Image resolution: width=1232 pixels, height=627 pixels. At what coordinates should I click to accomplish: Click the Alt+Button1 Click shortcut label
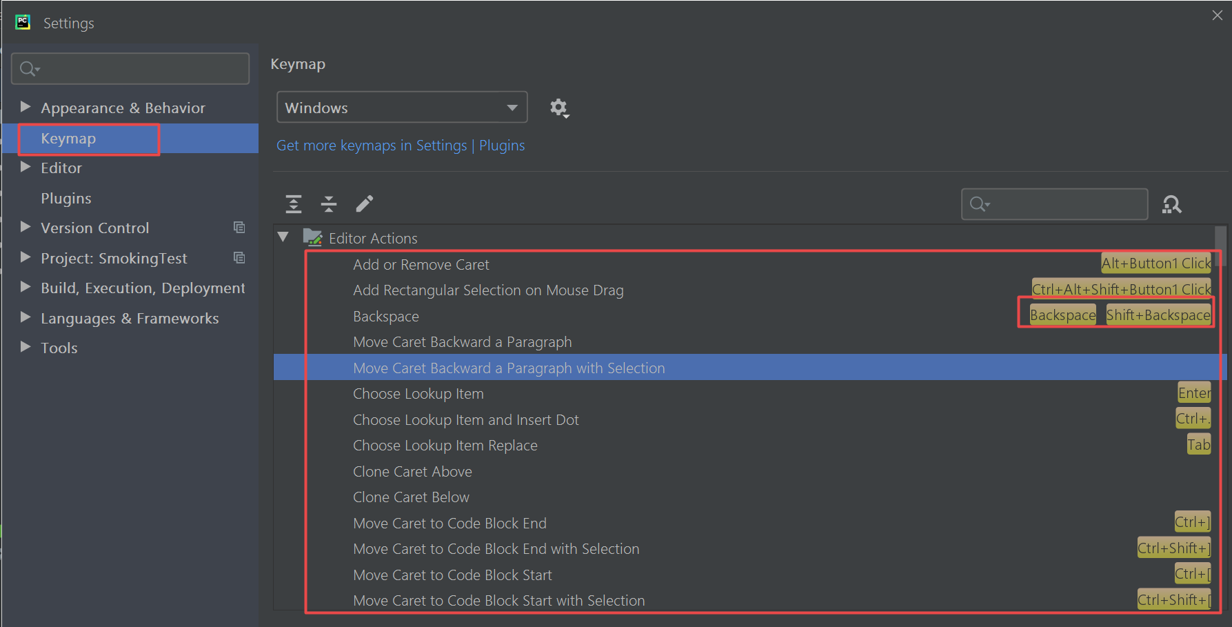click(1156, 263)
